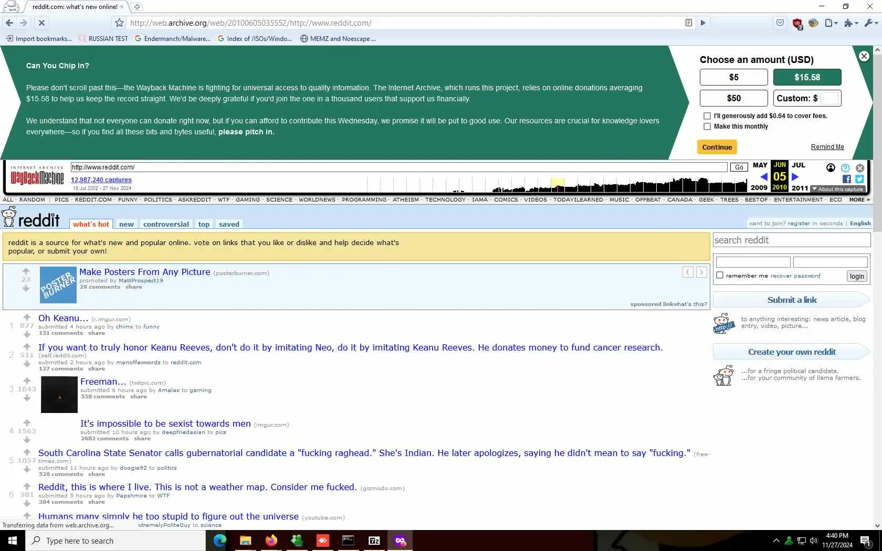Screen dimensions: 882x551
Task: Downvote the "Oh Keanu..." post
Action: (27, 334)
